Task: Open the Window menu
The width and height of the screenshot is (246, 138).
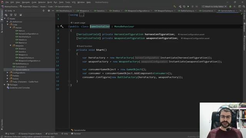Action: pyautogui.click(x=81, y=2)
